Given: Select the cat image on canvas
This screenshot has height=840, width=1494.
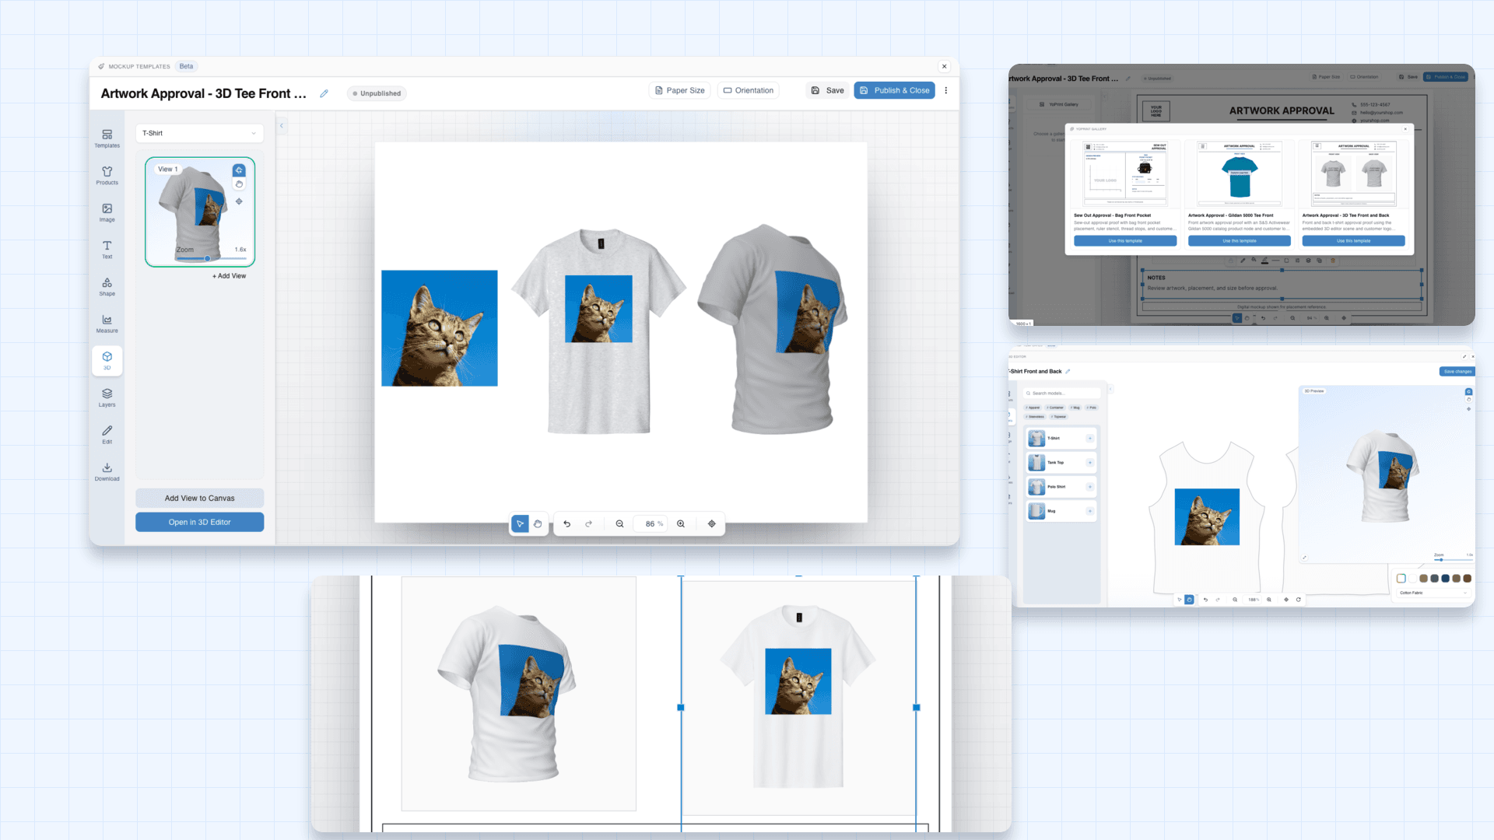Looking at the screenshot, I should pos(440,328).
